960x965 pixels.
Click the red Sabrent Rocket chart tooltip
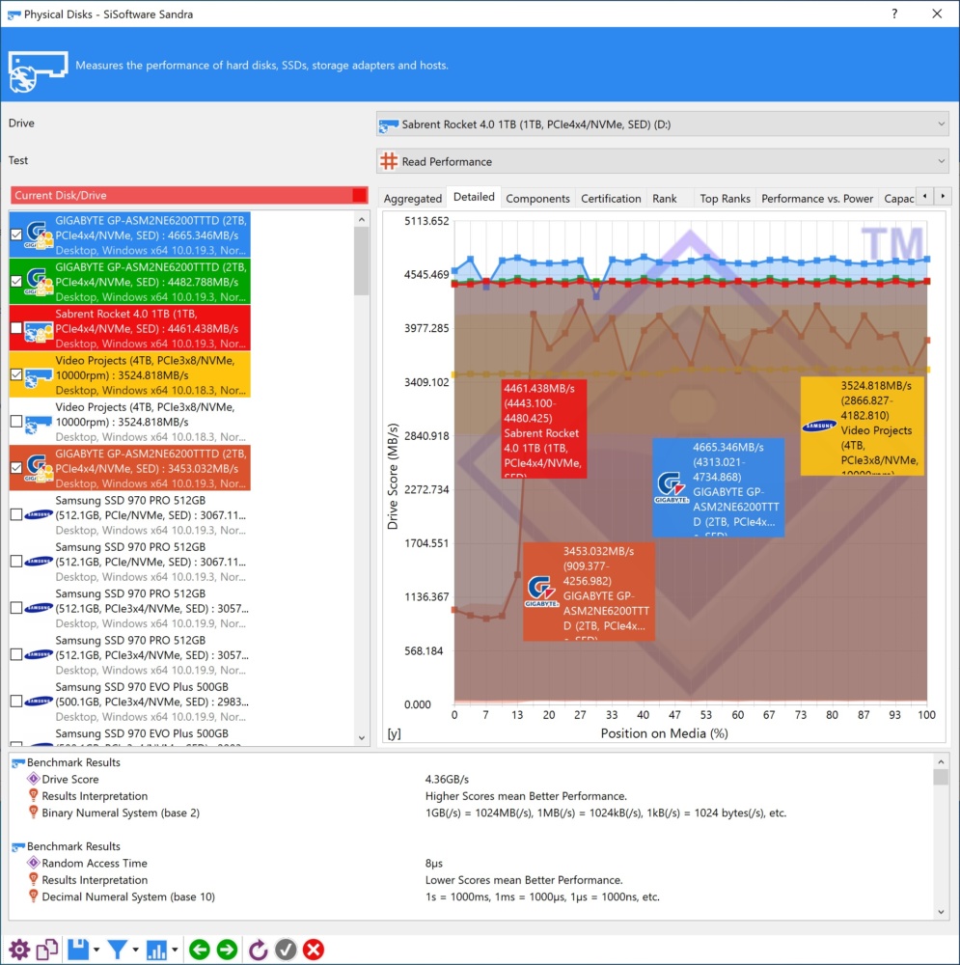point(544,428)
